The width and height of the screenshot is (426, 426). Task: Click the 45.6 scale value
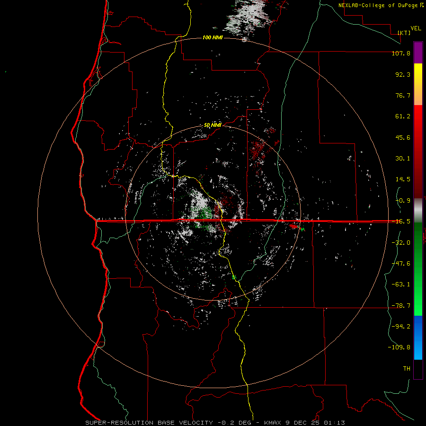[x=403, y=137]
